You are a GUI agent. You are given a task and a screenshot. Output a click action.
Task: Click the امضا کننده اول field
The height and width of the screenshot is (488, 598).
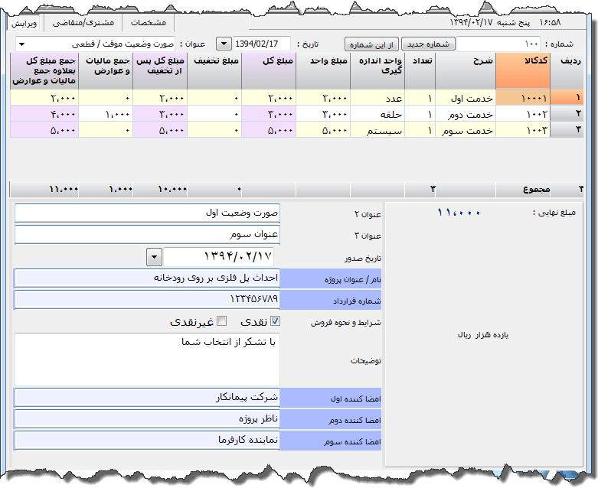pos(148,398)
